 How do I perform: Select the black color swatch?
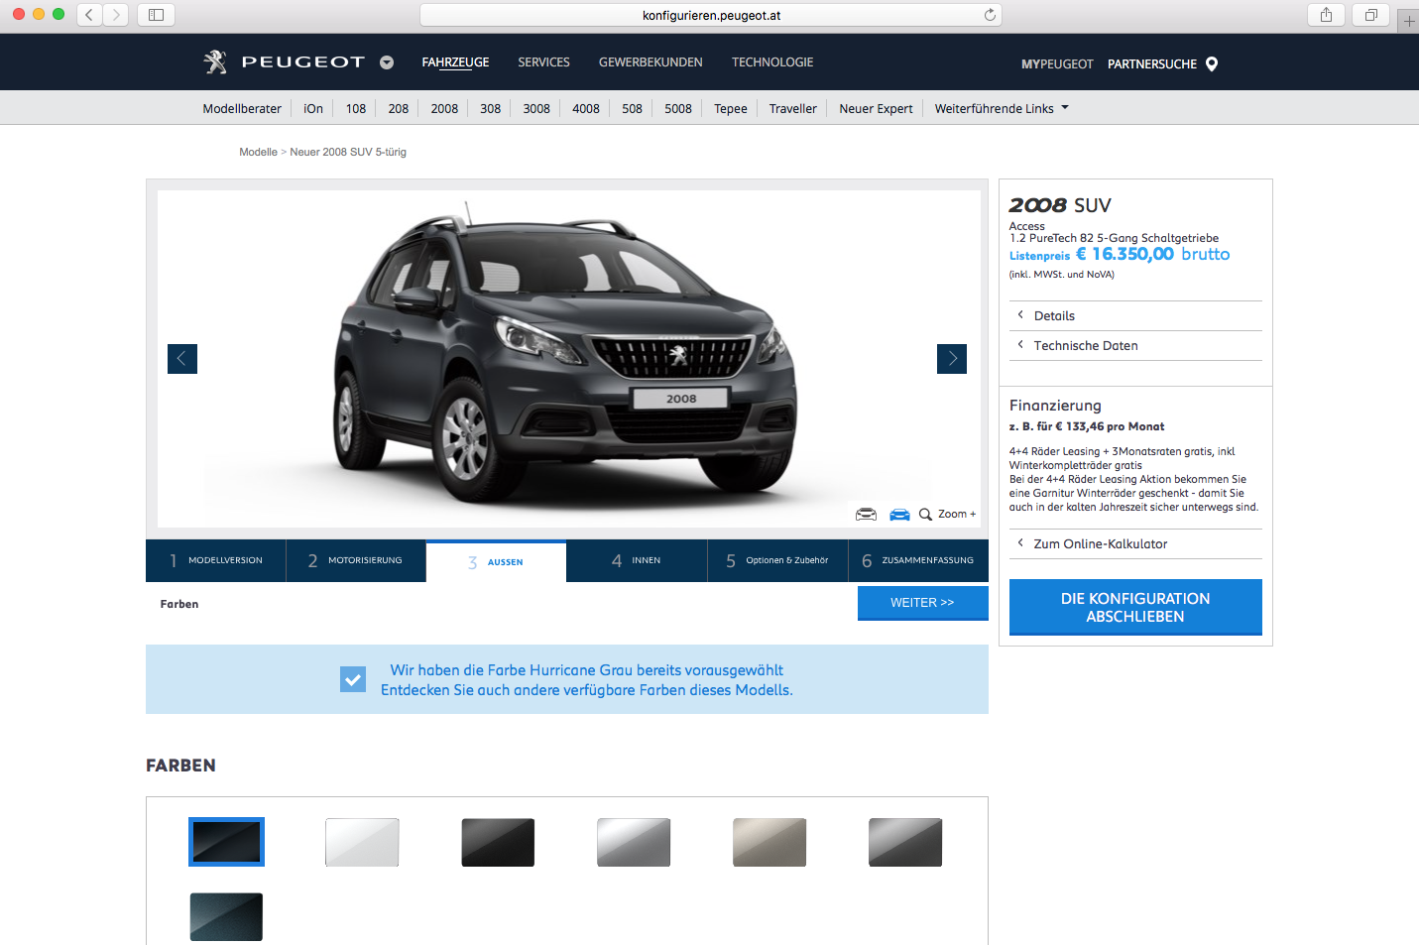[498, 842]
